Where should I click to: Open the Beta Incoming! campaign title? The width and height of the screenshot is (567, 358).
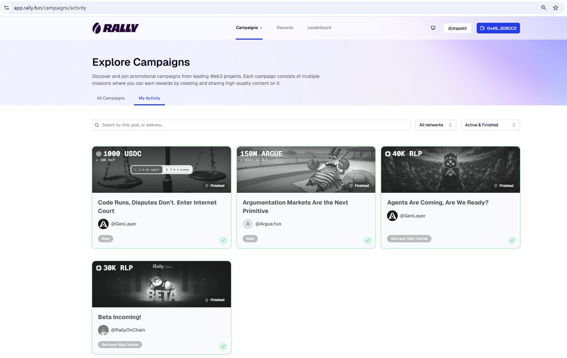(120, 317)
